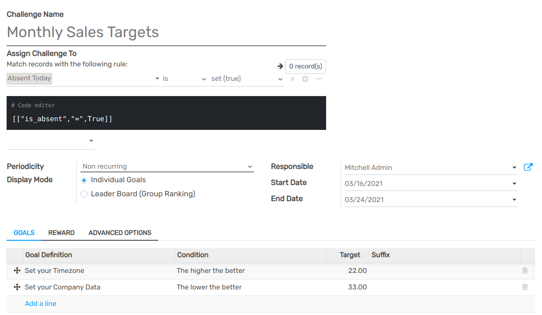Viewport: 542px width, 315px height.
Task: Click the 0 record(s) button
Action: [305, 66]
